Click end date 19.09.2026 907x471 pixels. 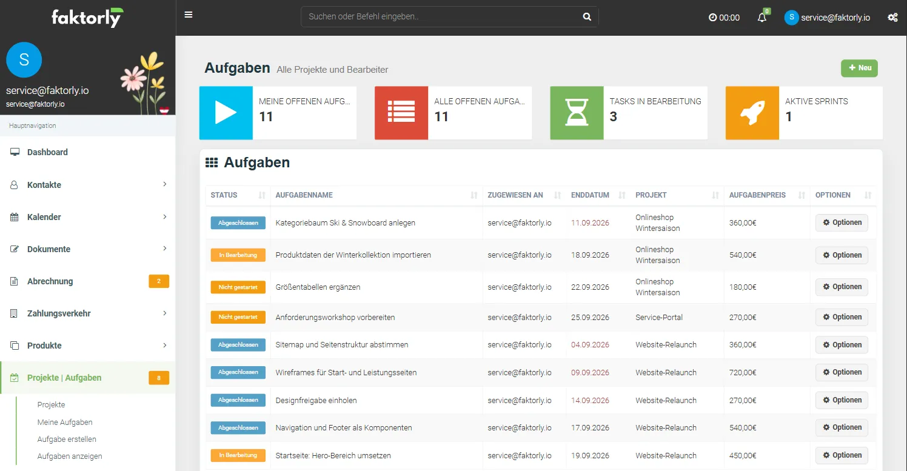point(590,456)
